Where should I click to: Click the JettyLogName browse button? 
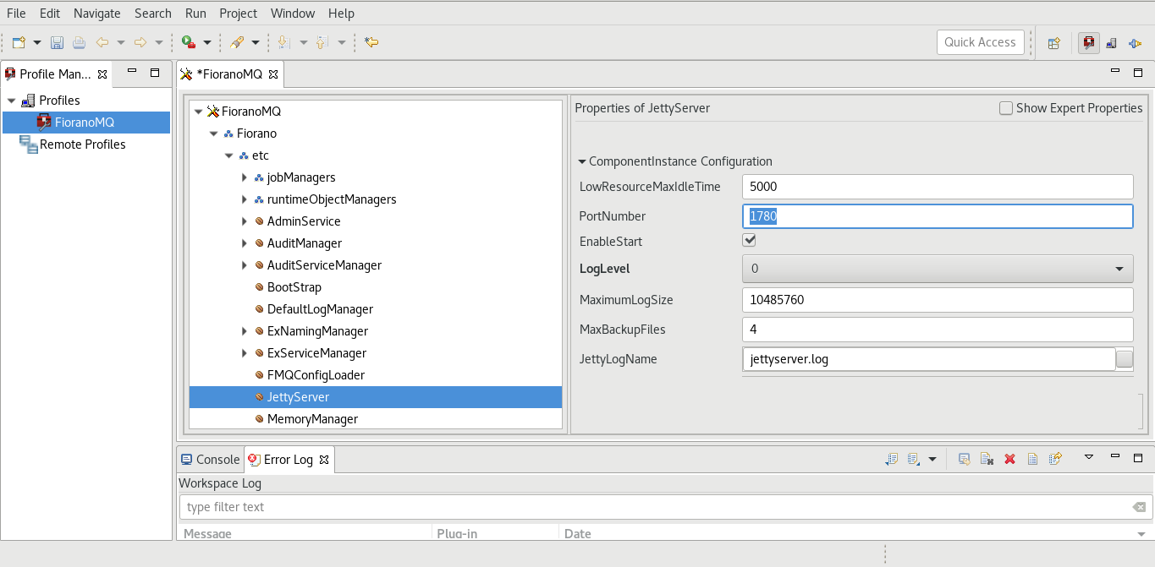pyautogui.click(x=1125, y=359)
